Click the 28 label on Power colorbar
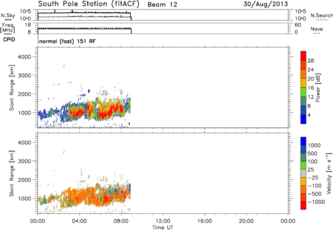 click(x=311, y=61)
